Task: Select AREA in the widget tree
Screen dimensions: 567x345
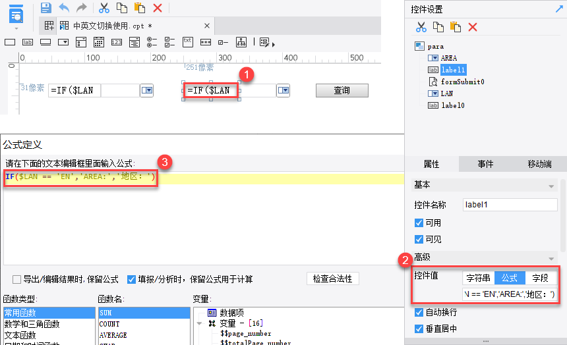Action: click(449, 58)
